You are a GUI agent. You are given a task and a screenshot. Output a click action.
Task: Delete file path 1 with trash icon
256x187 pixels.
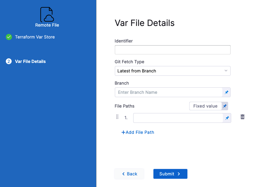point(243,117)
